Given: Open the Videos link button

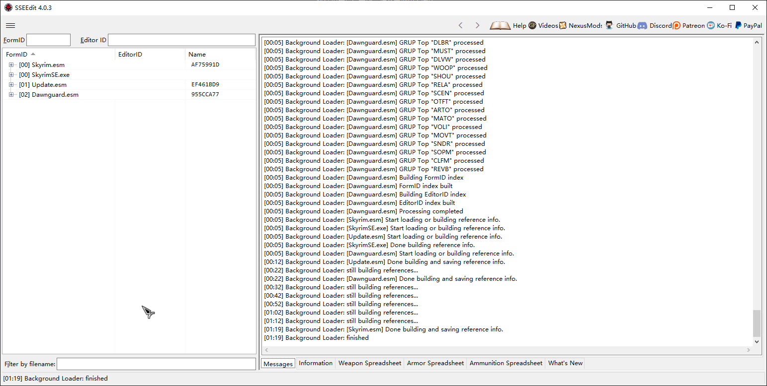Looking at the screenshot, I should (543, 25).
